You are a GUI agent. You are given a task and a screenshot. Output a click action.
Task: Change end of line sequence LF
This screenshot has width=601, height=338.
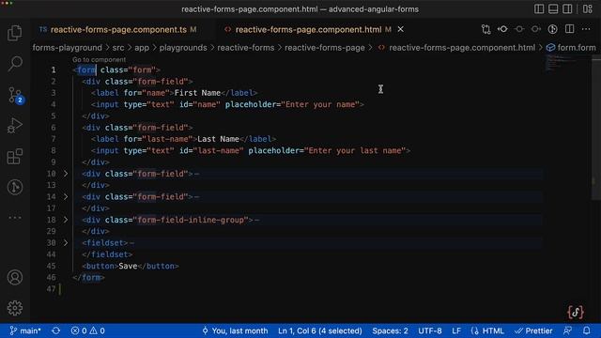tap(456, 330)
